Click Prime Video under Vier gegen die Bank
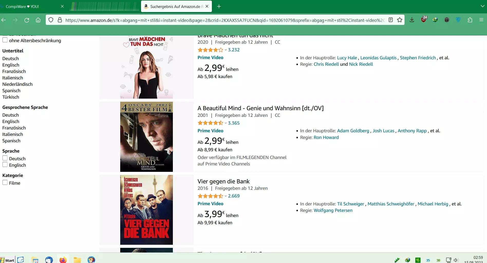 (210, 204)
